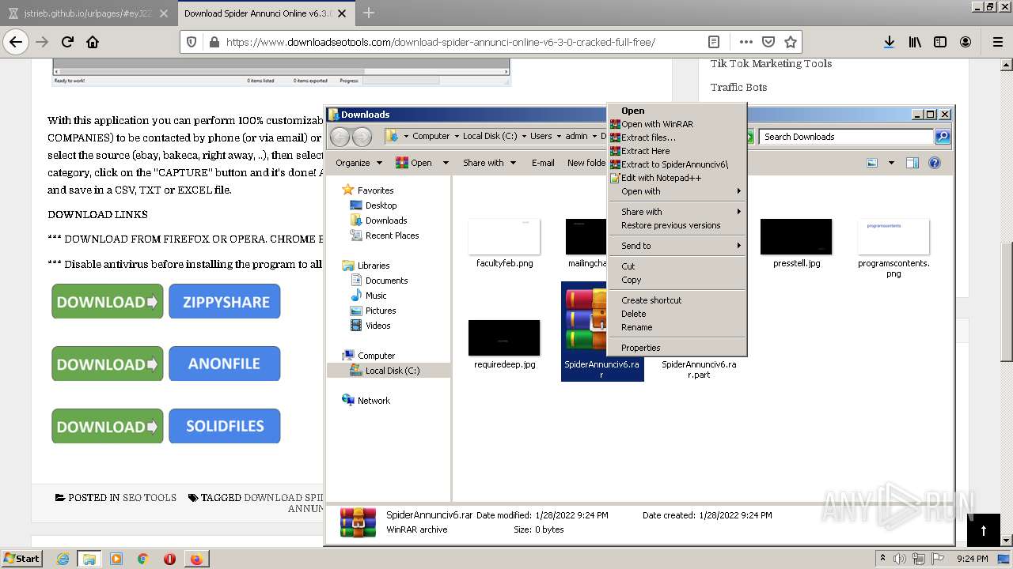Open Firefox reader view icon

(x=714, y=42)
